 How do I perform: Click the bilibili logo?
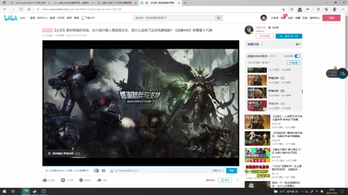[x=10, y=18]
